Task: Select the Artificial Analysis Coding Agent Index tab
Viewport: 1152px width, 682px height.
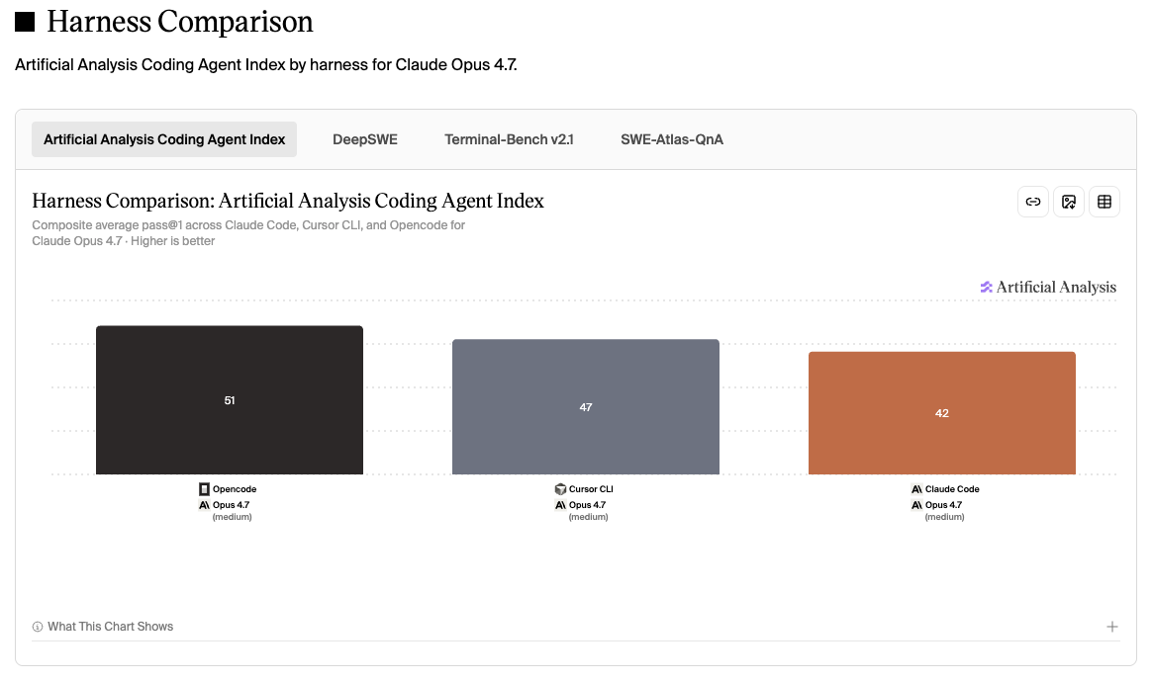Action: click(164, 139)
